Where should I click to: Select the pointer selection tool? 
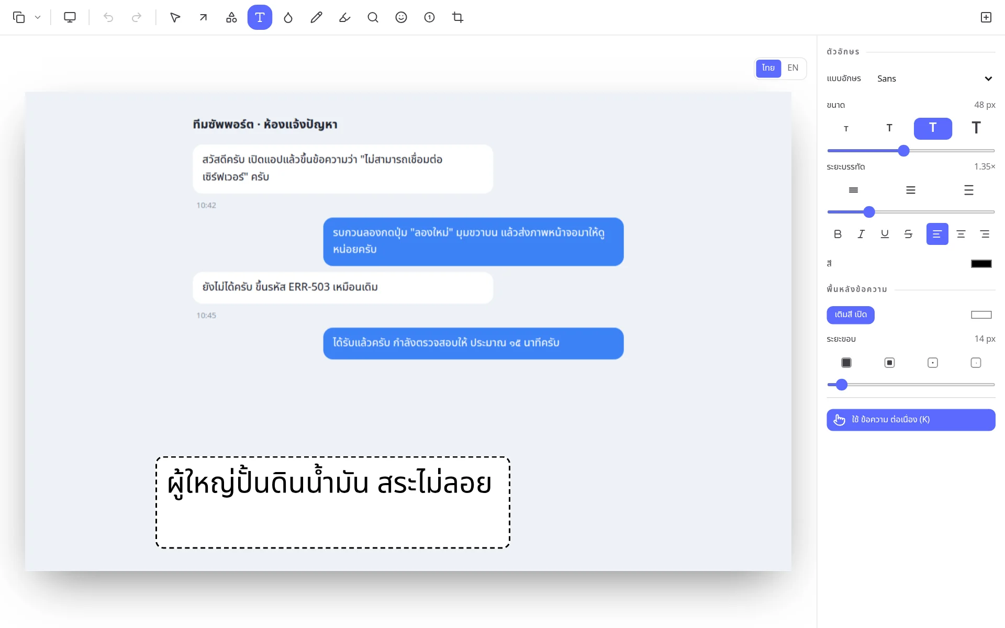(175, 17)
